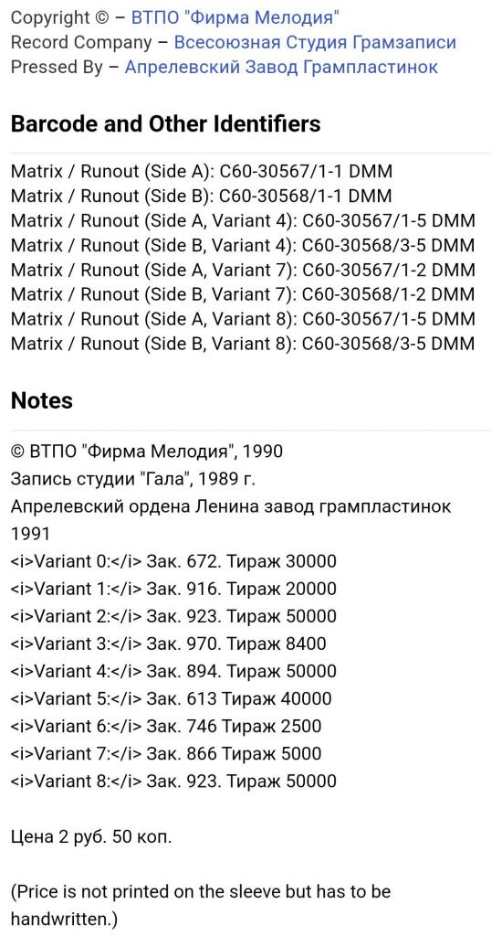Screen dimensions: 502x936
Task: Click the Side B, Variant 8 matrix entry
Action: (x=244, y=344)
